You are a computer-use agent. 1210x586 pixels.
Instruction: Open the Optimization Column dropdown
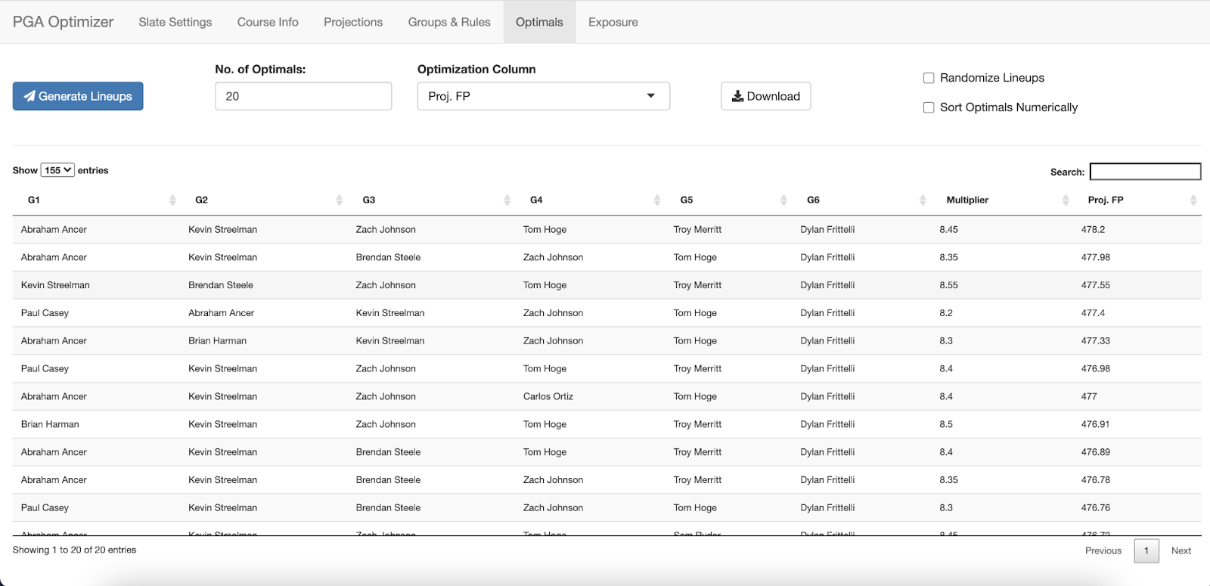pyautogui.click(x=543, y=96)
